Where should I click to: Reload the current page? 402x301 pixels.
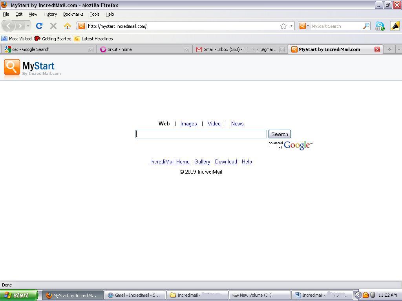click(39, 26)
